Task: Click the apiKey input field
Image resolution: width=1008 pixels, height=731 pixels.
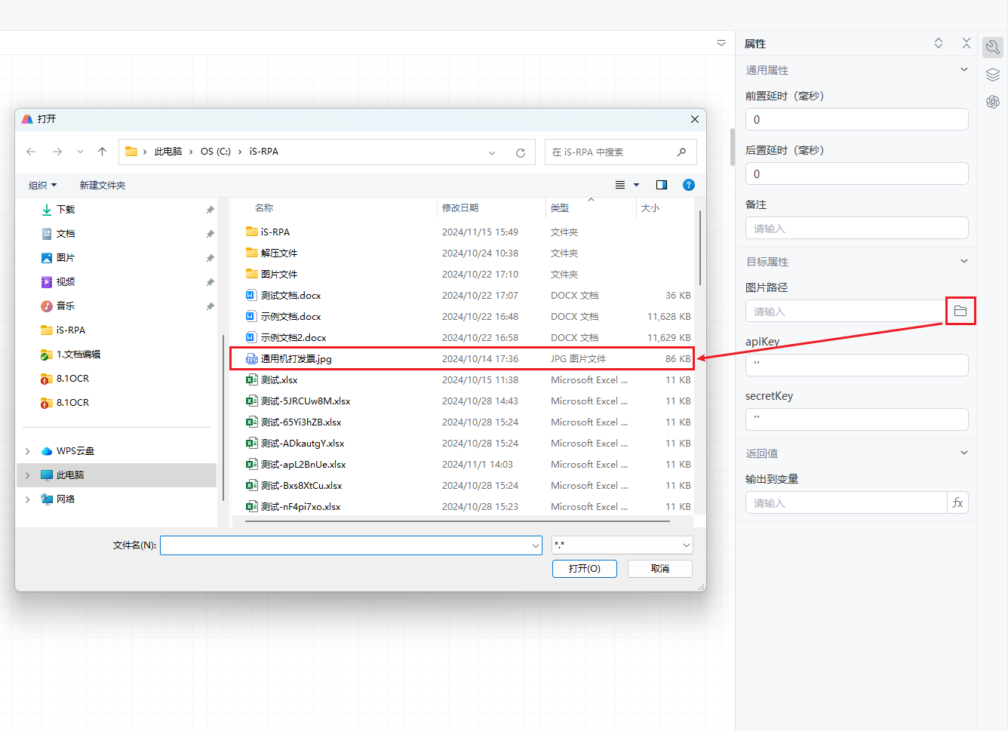Action: point(856,365)
